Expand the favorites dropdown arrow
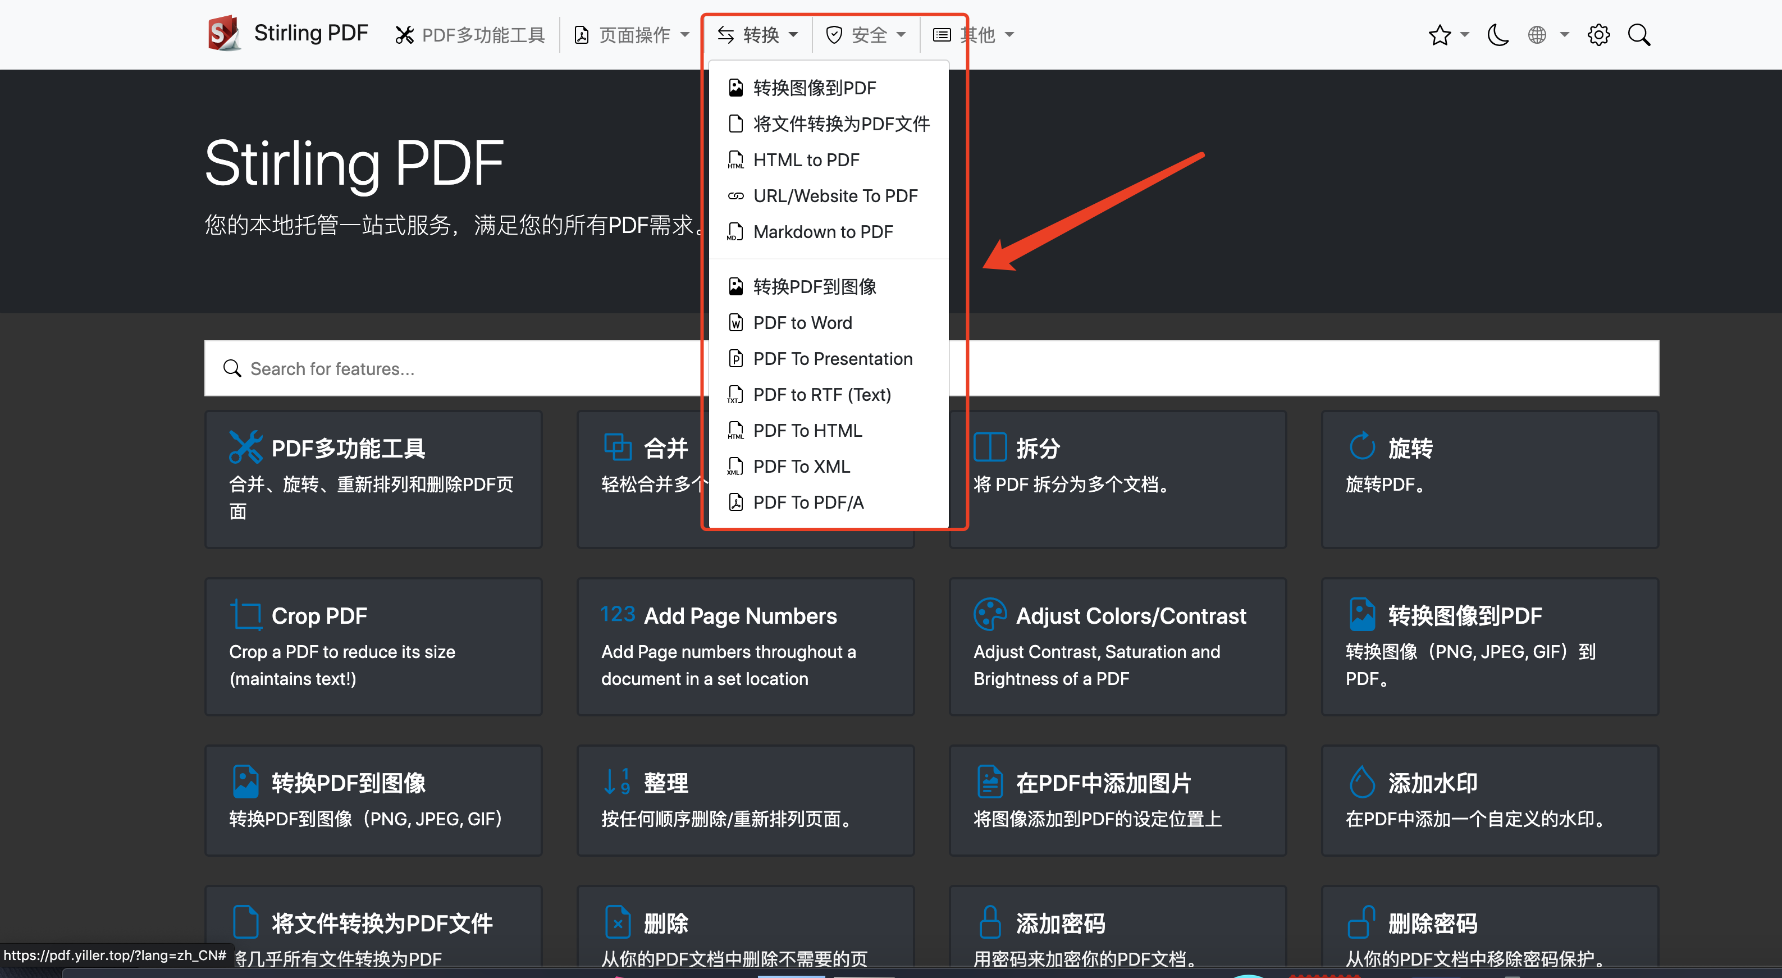Viewport: 1782px width, 978px height. tap(1464, 35)
